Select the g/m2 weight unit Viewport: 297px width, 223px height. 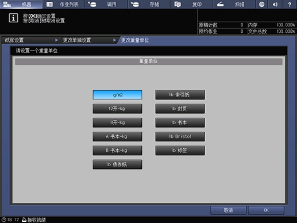117,95
